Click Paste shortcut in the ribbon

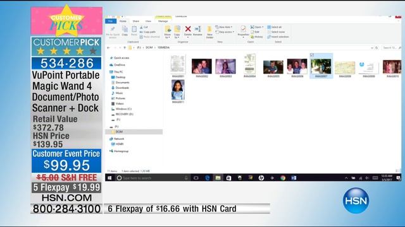tap(150, 37)
